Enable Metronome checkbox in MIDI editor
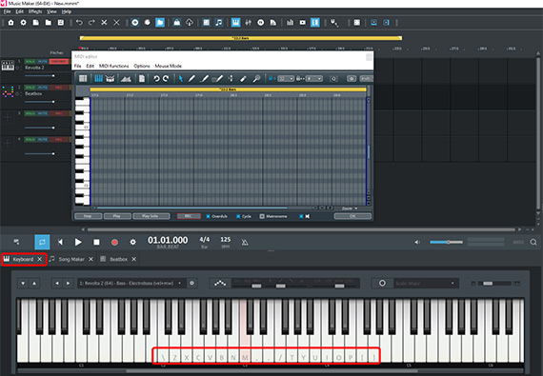This screenshot has height=376, width=543. pos(262,216)
